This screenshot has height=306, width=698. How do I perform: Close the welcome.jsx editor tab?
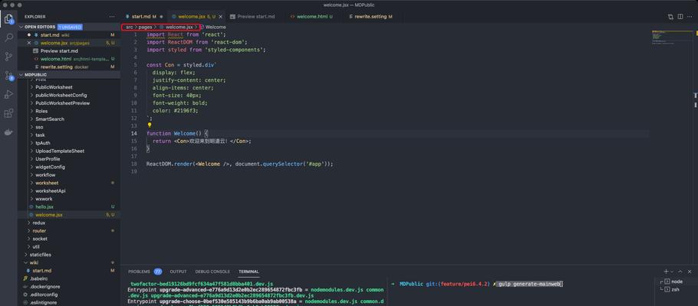coord(220,16)
